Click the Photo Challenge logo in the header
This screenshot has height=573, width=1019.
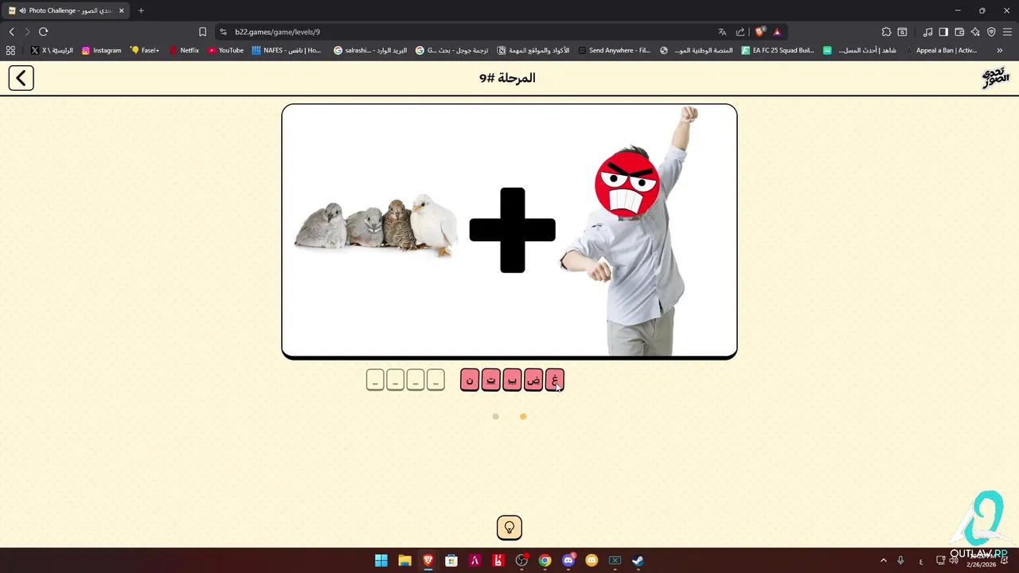tap(995, 78)
